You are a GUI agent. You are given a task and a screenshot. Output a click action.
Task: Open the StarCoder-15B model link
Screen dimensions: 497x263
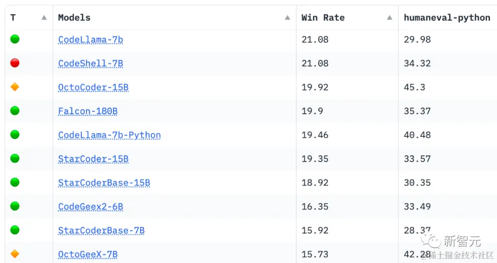point(93,159)
